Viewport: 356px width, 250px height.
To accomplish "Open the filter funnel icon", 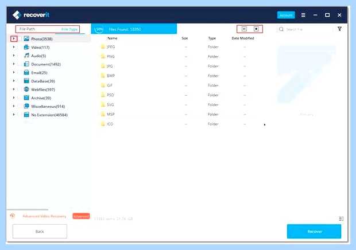I will pyautogui.click(x=340, y=29).
